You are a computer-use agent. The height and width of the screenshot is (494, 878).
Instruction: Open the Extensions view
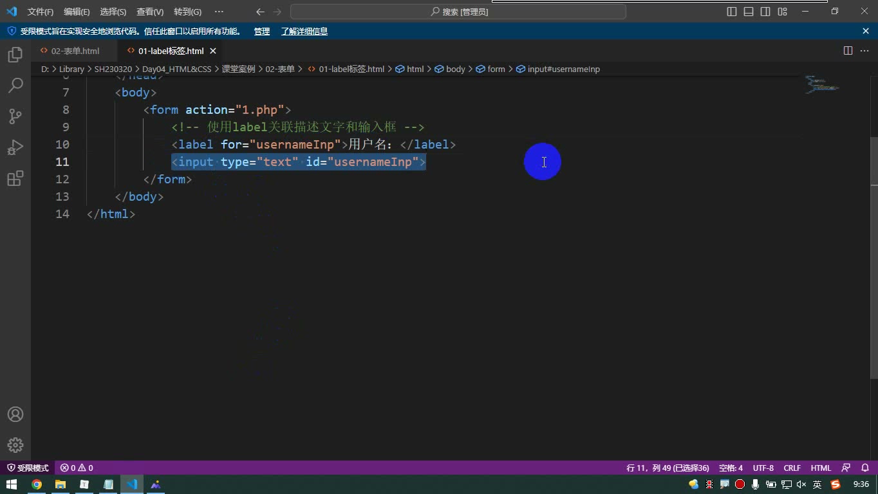click(15, 178)
